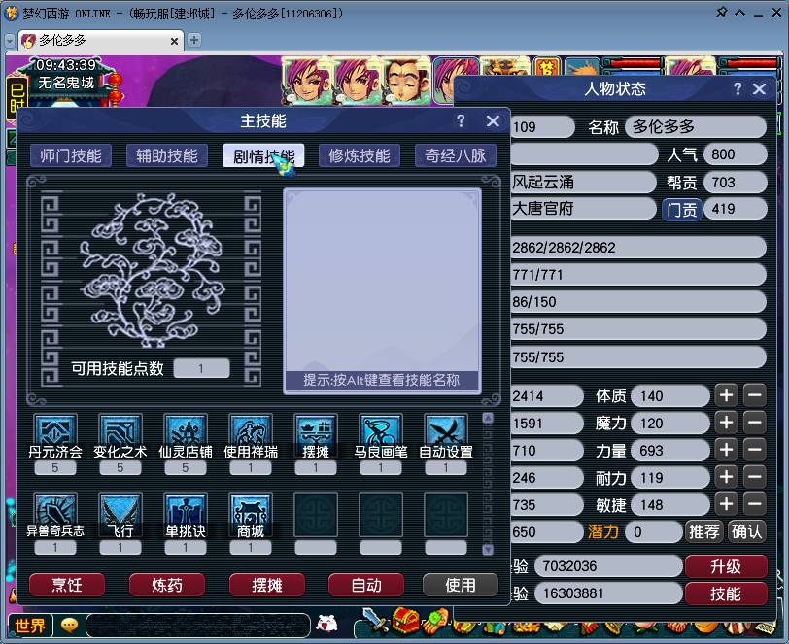The image size is (789, 644).
Task: Open the chat emoji speech bubble icon
Action: click(x=69, y=626)
